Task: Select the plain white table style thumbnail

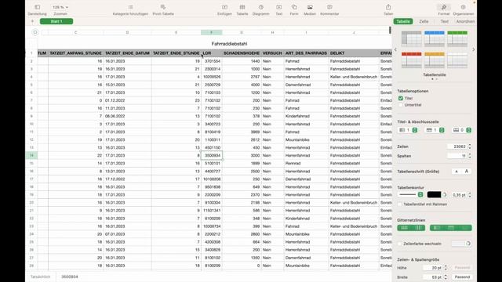Action: pyautogui.click(x=457, y=60)
